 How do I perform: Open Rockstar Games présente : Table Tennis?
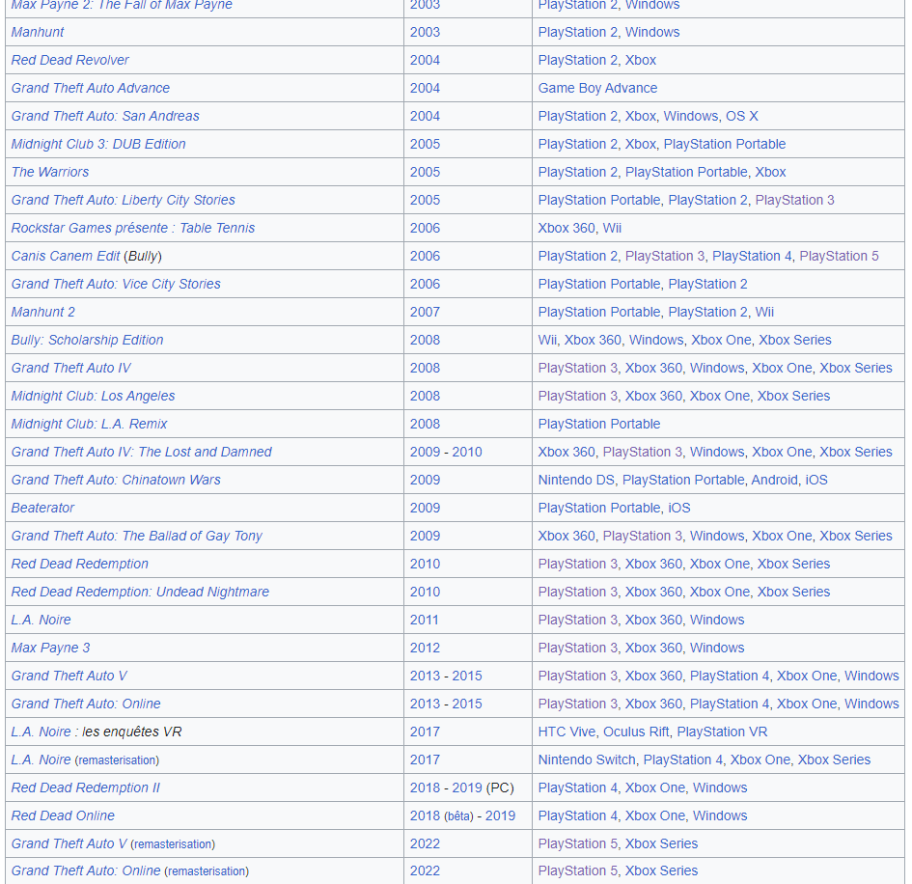[133, 228]
